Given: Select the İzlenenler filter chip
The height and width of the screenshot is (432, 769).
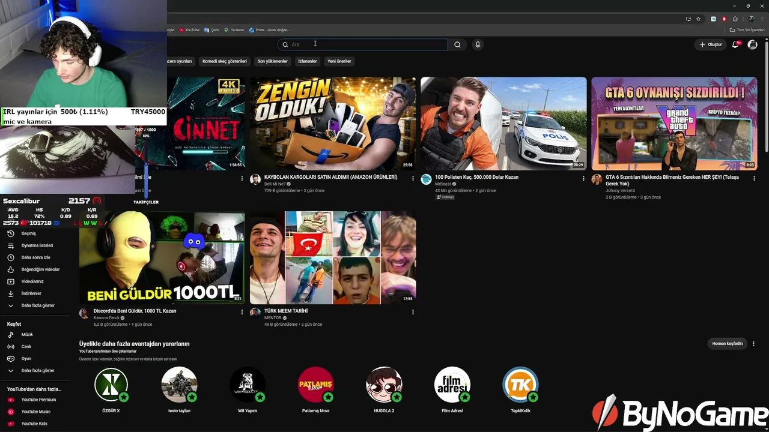Looking at the screenshot, I should tap(308, 61).
